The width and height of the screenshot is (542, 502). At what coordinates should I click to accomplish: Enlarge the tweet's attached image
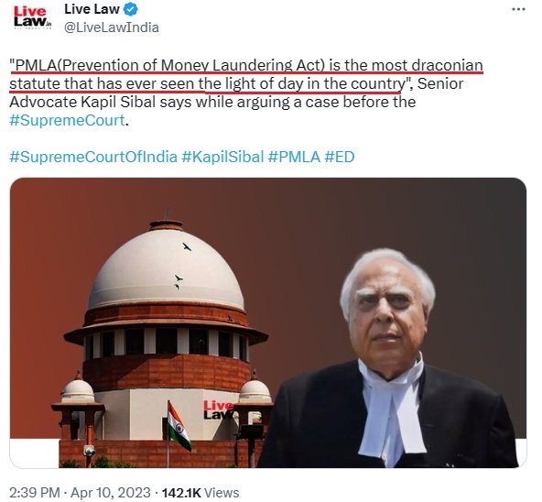[268, 322]
